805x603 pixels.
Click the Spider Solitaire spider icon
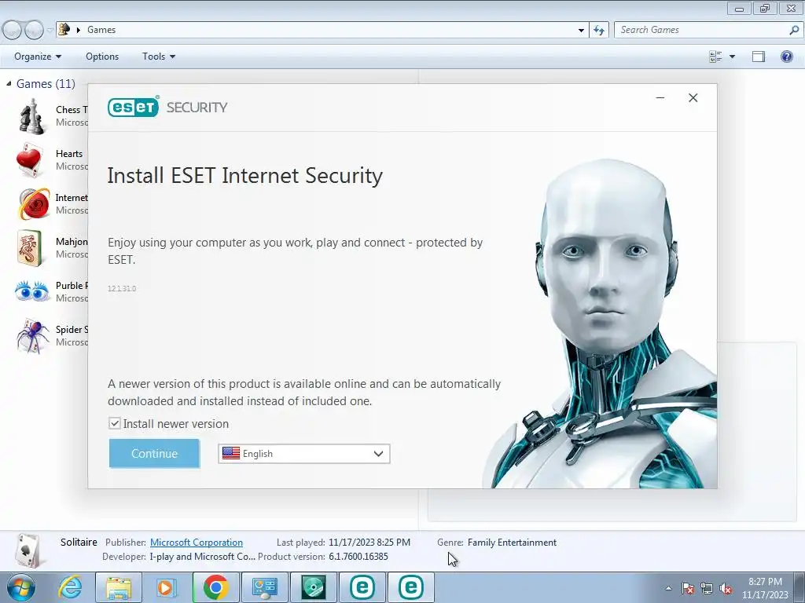[x=32, y=336]
